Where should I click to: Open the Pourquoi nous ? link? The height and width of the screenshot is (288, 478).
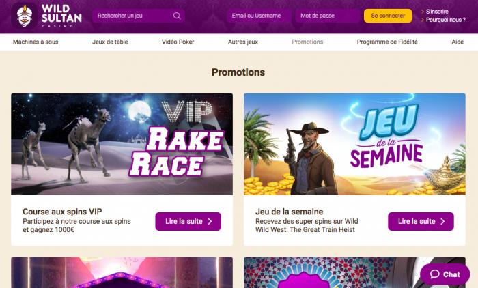[447, 20]
